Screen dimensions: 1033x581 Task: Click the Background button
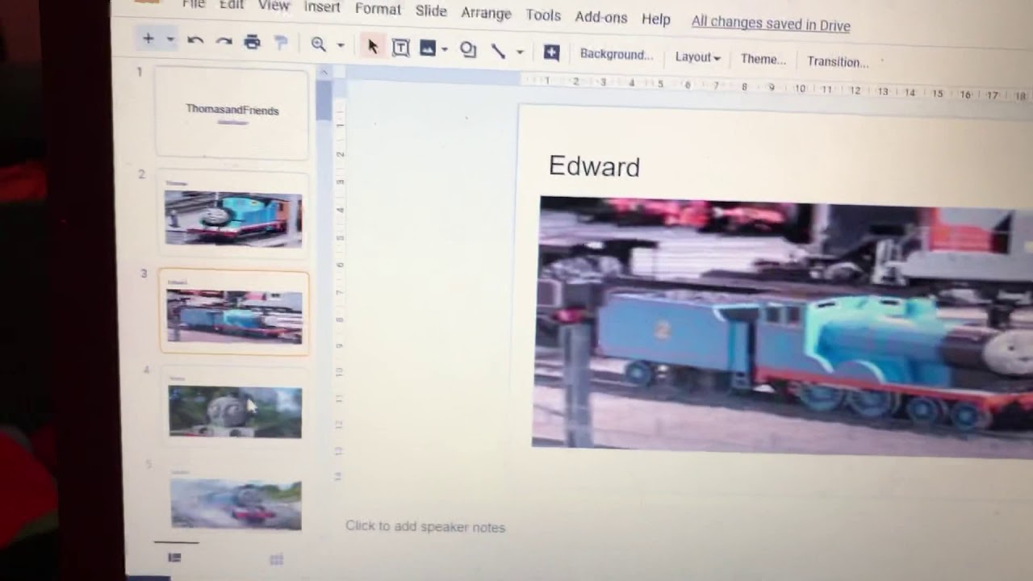[x=617, y=55]
